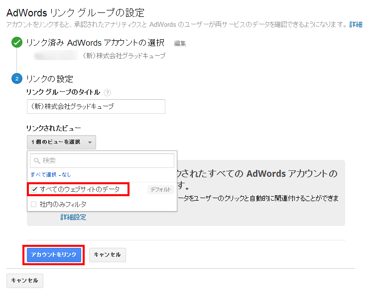
Task: Click the 編集 link beside account selection
Action: (180, 43)
